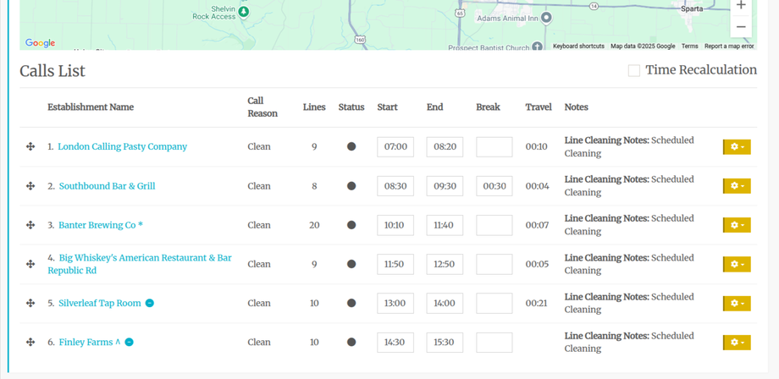
Task: Open Southbound Bar & Grill link
Action: (107, 185)
